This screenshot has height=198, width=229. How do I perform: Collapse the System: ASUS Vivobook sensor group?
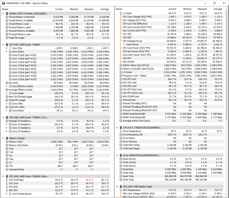[x=3, y=13]
